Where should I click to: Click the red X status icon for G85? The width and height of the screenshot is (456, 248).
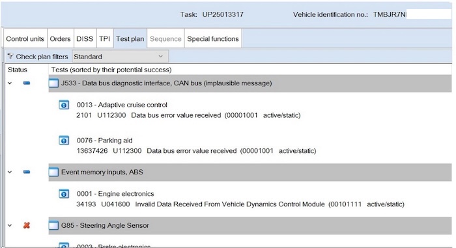click(x=27, y=225)
